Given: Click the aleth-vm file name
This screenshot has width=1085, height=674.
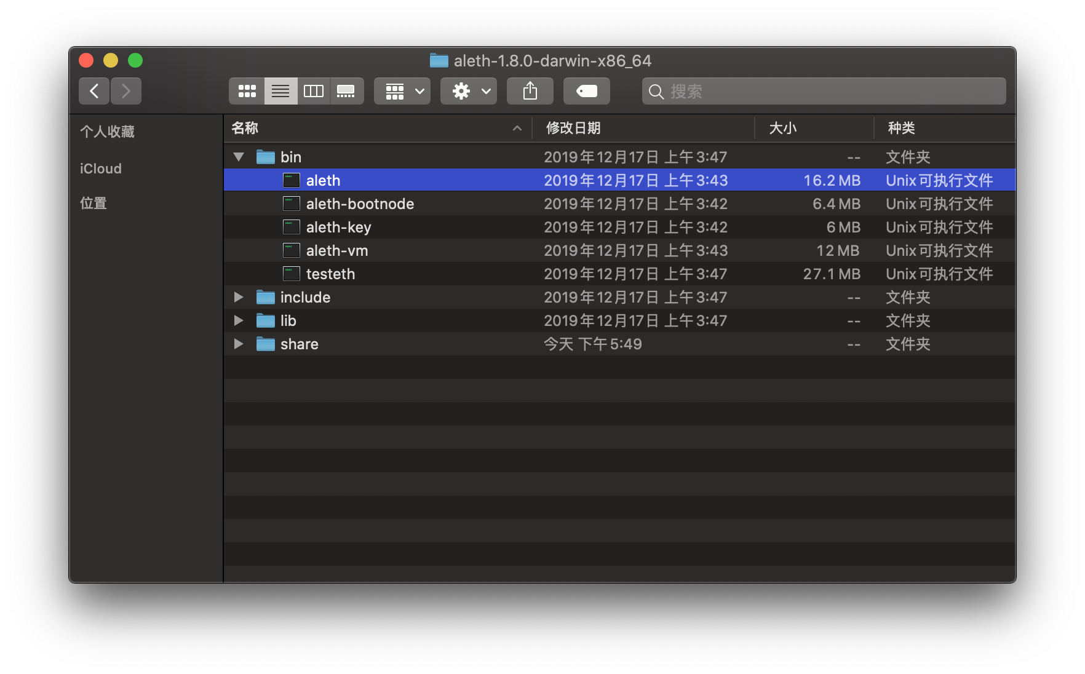Looking at the screenshot, I should tap(337, 250).
